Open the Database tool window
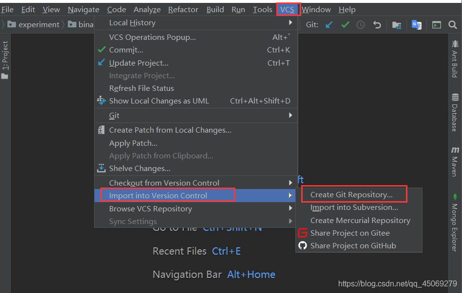The width and height of the screenshot is (462, 293). (x=455, y=113)
